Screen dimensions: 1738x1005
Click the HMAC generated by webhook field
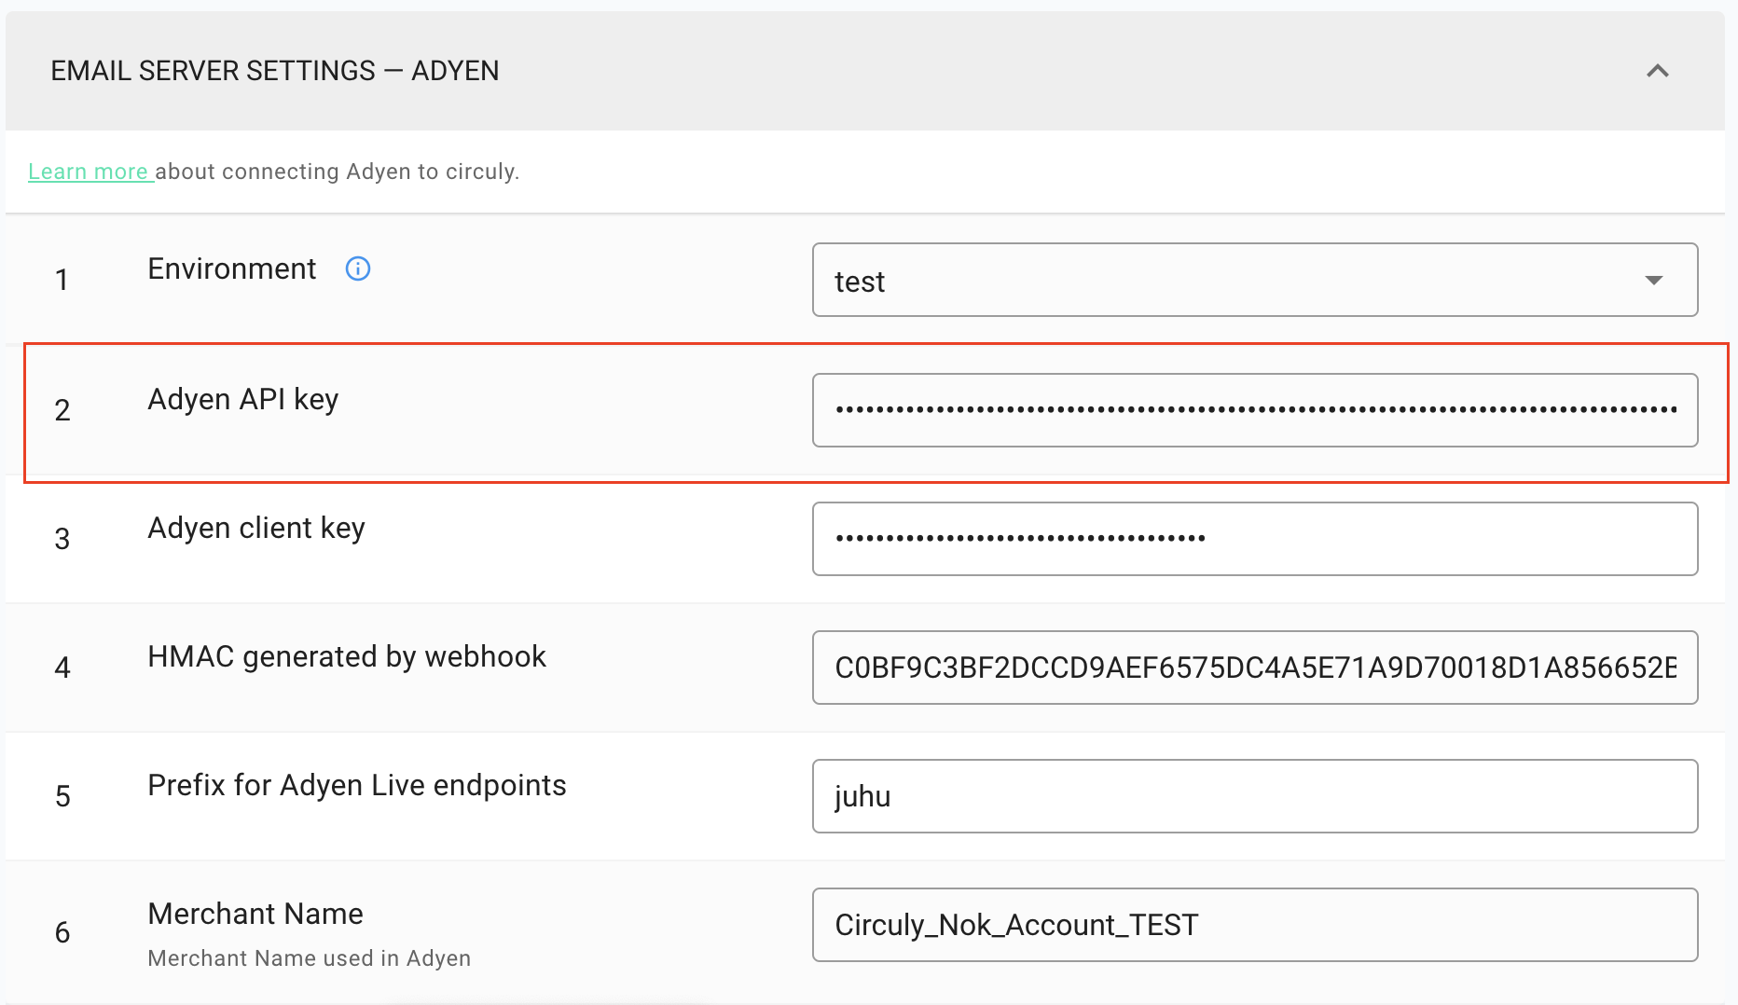click(1254, 668)
